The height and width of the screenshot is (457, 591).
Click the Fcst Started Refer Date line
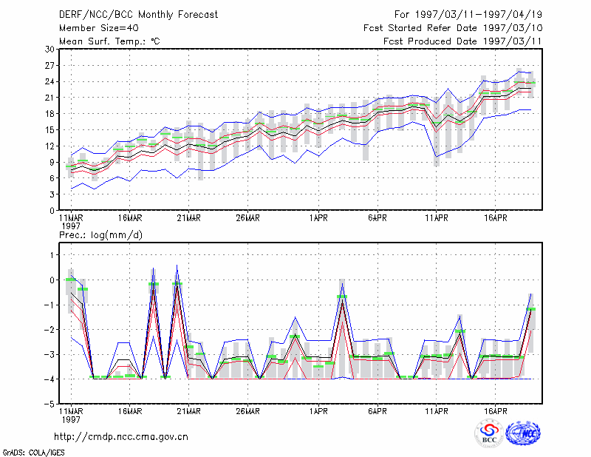453,28
